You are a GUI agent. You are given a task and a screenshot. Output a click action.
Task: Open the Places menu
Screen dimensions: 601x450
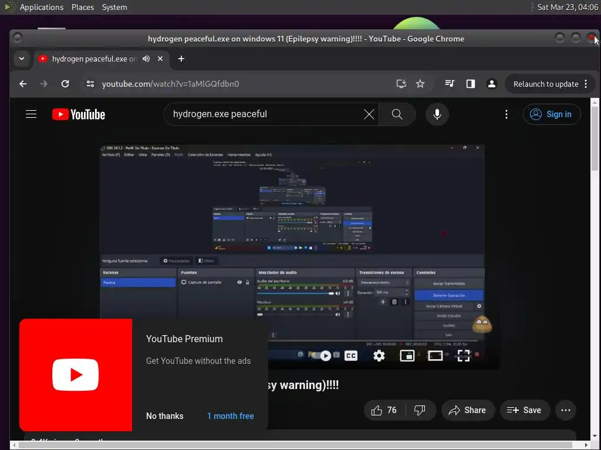point(82,7)
